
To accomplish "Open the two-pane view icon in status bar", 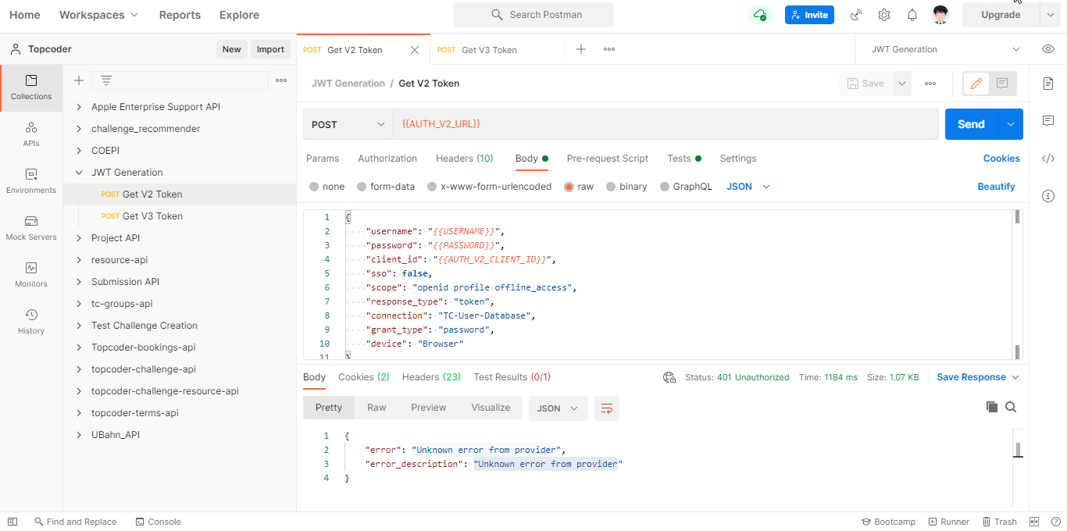I will click(x=1034, y=522).
